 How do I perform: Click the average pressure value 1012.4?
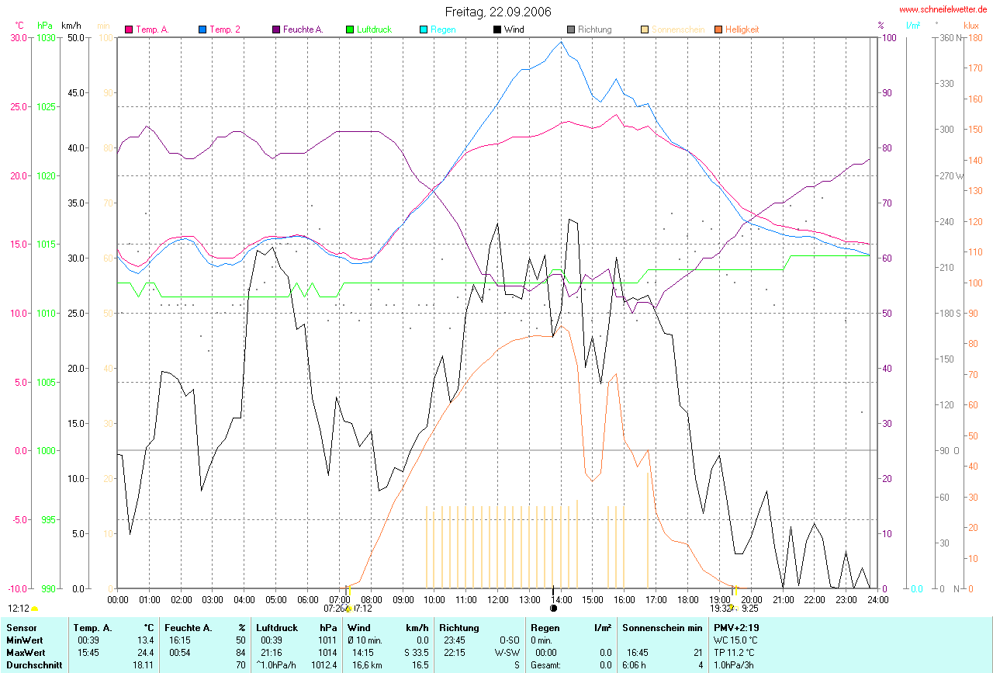[x=324, y=665]
